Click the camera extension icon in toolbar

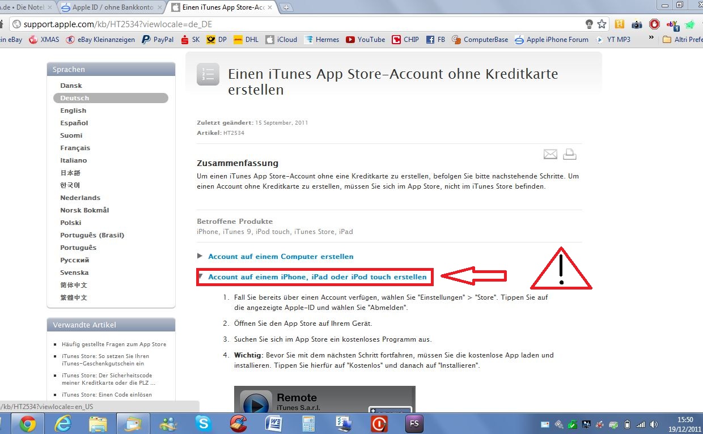click(637, 24)
